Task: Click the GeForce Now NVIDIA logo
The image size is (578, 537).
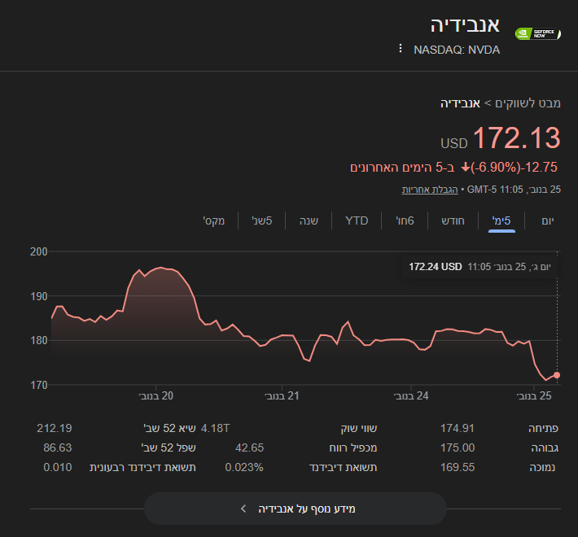Action: 538,34
